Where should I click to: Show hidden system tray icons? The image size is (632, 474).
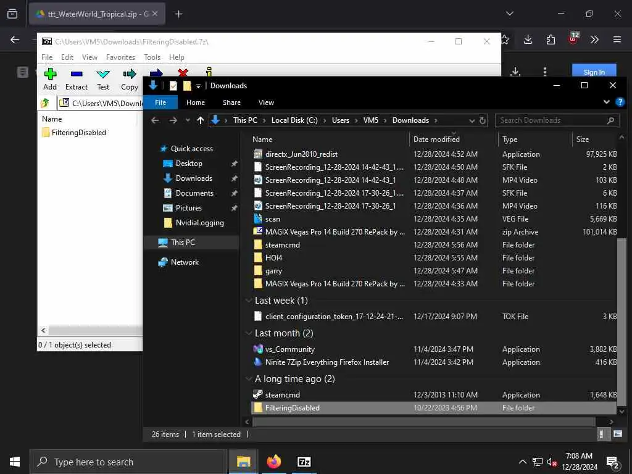(522, 462)
